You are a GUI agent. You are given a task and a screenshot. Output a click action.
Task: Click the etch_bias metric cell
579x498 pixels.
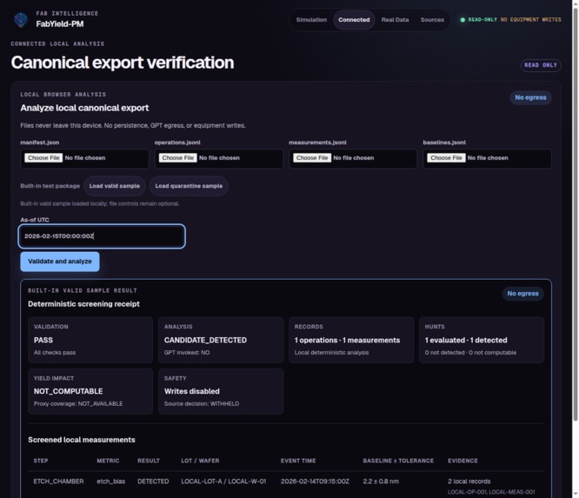tap(110, 481)
